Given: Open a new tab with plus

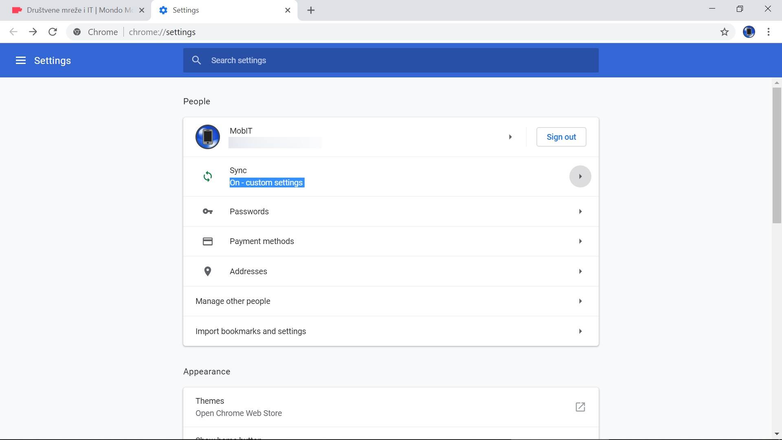Looking at the screenshot, I should click(311, 10).
